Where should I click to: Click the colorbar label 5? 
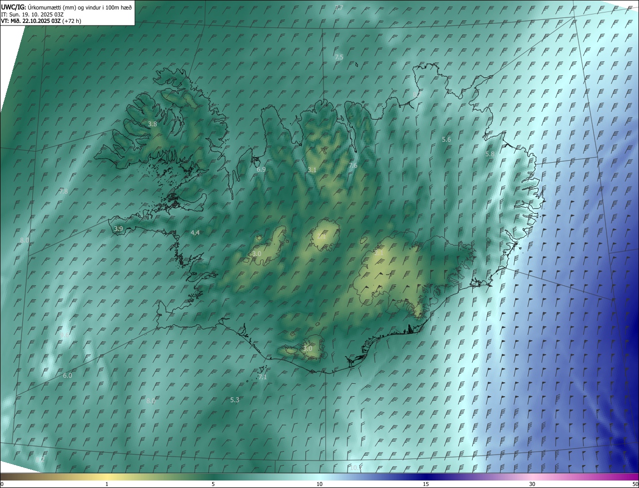[x=213, y=484]
